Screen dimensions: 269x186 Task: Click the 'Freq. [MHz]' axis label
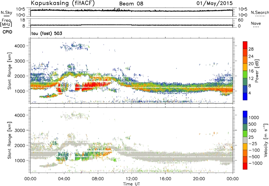pyautogui.click(x=6, y=23)
